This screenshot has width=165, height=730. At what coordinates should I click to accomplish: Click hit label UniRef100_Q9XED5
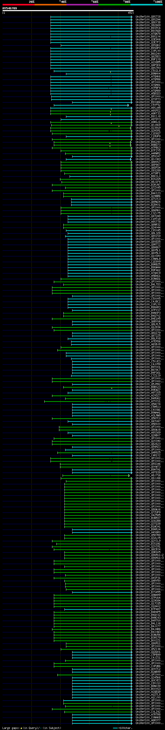pos(148,242)
